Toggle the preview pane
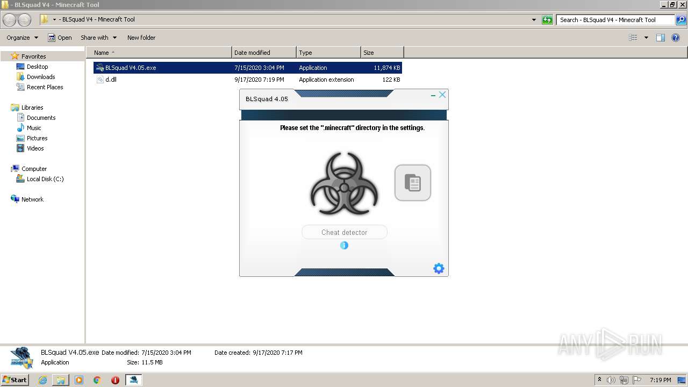The image size is (688, 387). 661,38
